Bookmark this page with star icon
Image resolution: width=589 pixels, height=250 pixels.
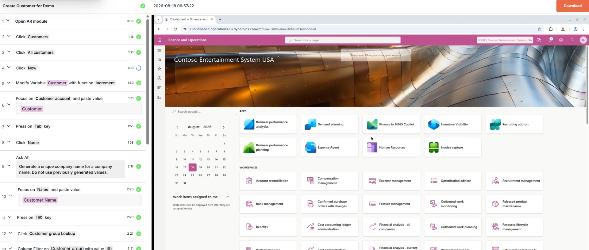539,29
